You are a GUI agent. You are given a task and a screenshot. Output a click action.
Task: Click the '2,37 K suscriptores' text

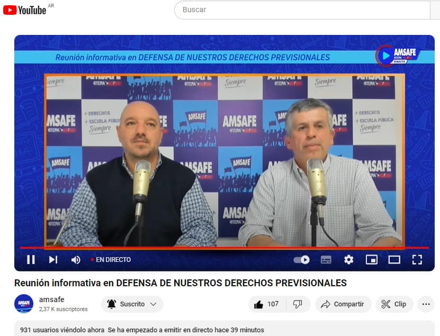pyautogui.click(x=64, y=309)
